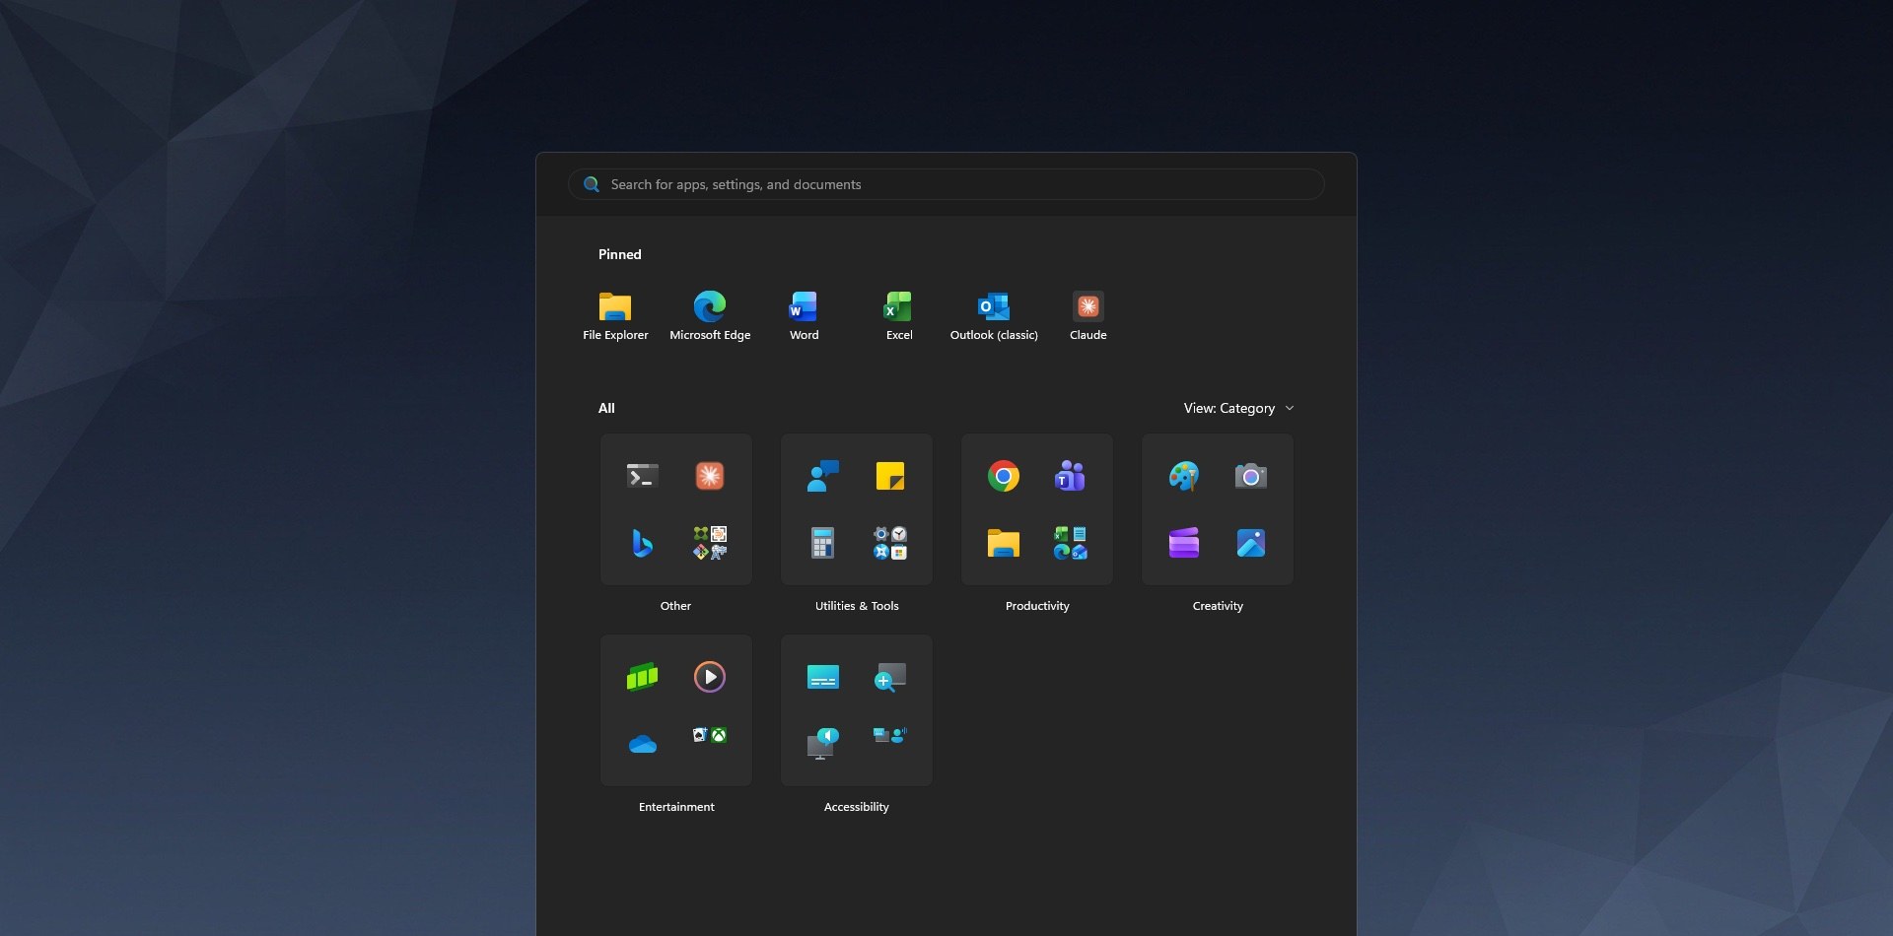Open Calculator in Utilities & Tools
Screen dimensions: 1893x936
(x=822, y=543)
